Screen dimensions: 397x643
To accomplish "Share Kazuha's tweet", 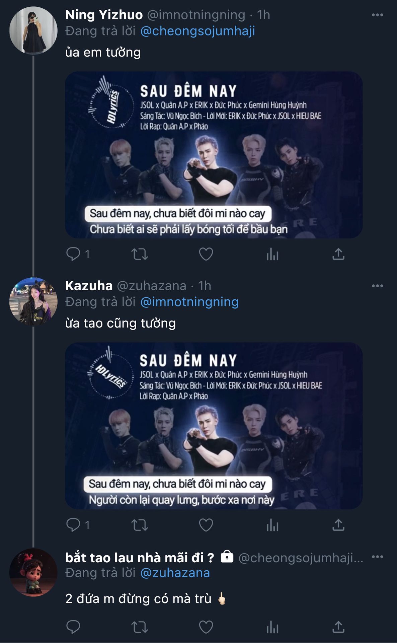I will [x=338, y=525].
